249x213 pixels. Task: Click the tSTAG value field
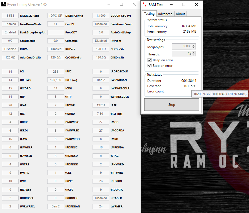point(101,156)
